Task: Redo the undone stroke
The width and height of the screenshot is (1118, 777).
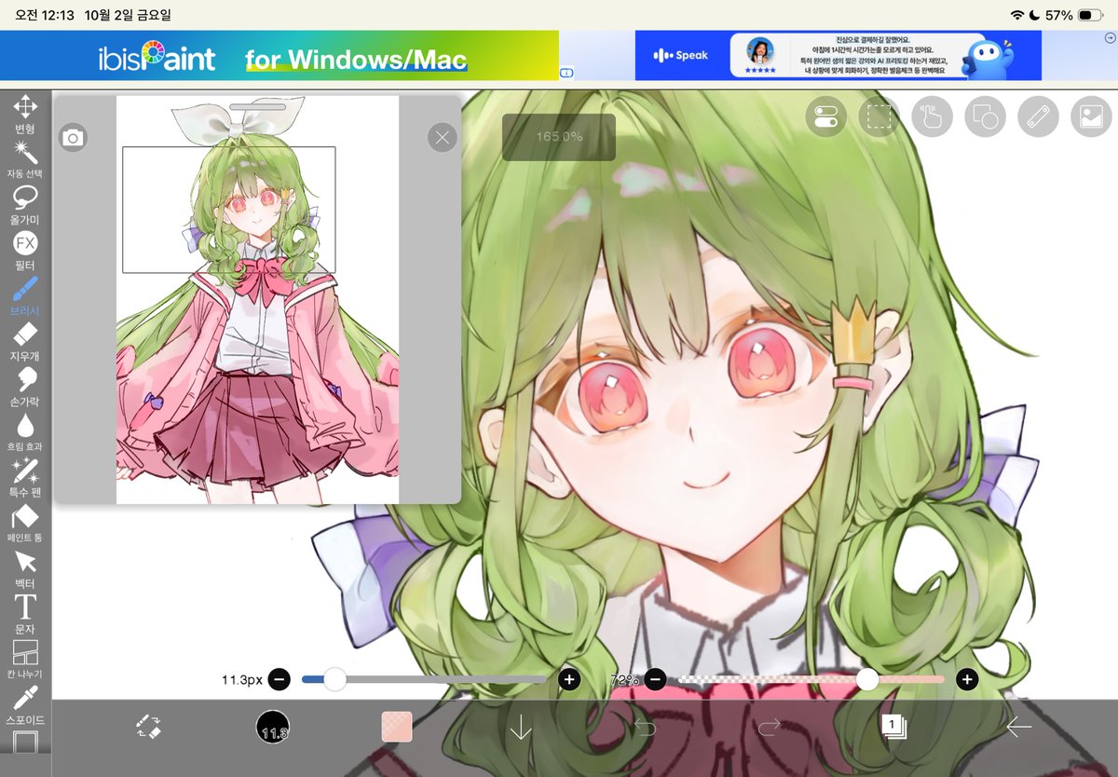Action: [769, 727]
